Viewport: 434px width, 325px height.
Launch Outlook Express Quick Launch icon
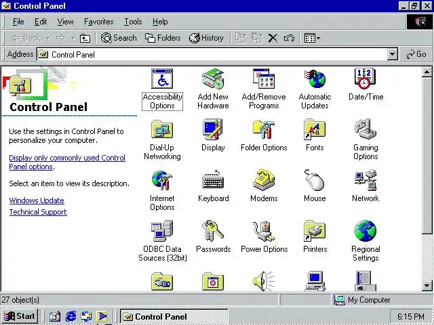coord(86,316)
